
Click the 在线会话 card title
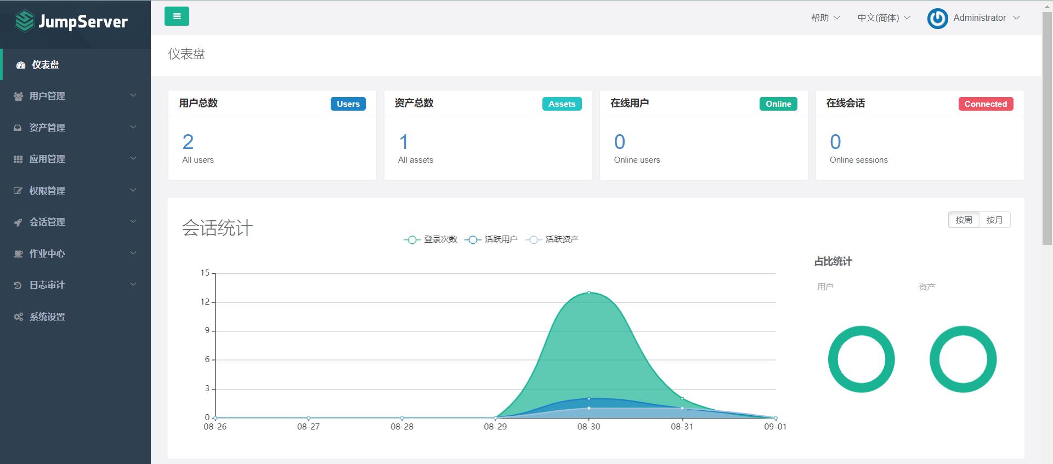point(845,103)
